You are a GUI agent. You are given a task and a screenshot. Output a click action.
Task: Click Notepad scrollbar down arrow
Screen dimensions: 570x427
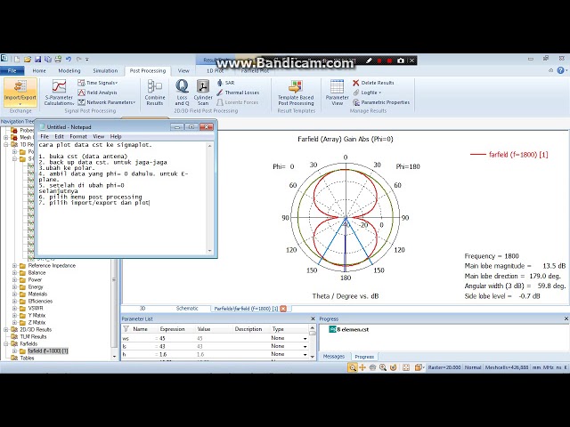pyautogui.click(x=210, y=251)
